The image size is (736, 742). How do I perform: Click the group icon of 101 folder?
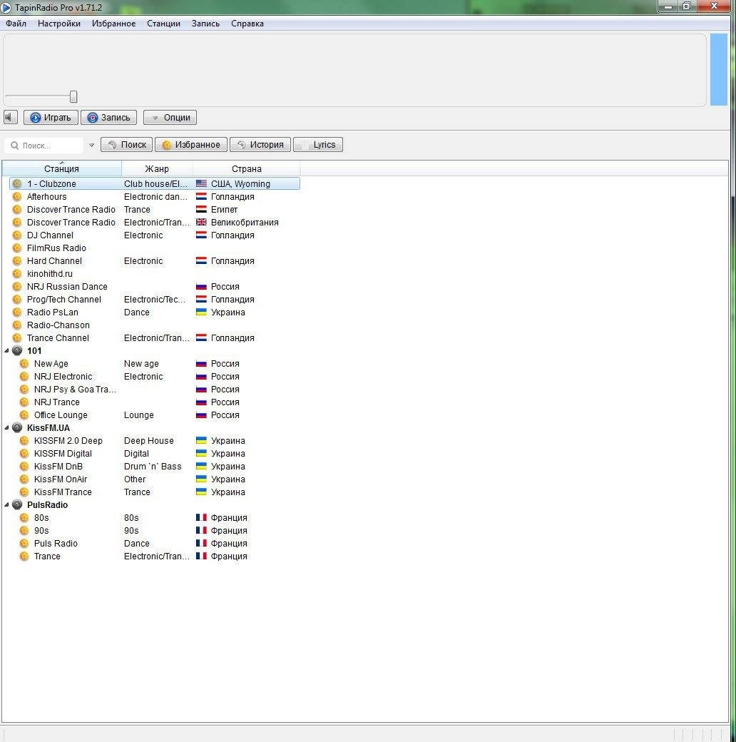(x=17, y=350)
